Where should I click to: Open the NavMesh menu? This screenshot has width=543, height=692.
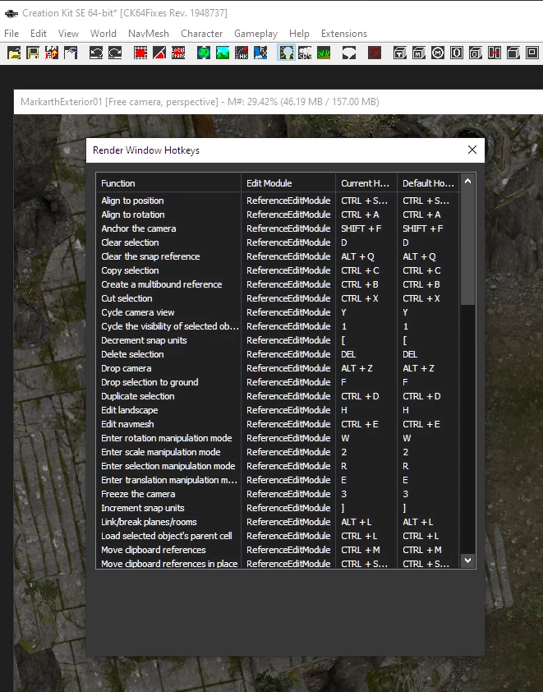148,34
